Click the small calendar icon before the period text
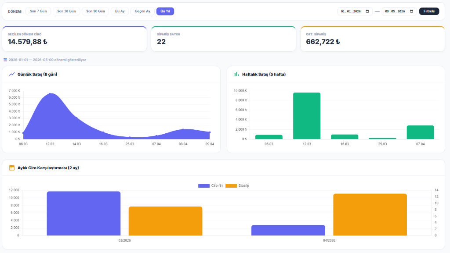This screenshot has height=253, width=450. [x=5, y=60]
